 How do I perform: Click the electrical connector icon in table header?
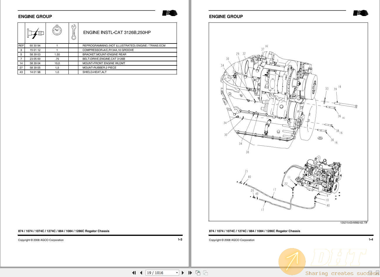[35, 33]
